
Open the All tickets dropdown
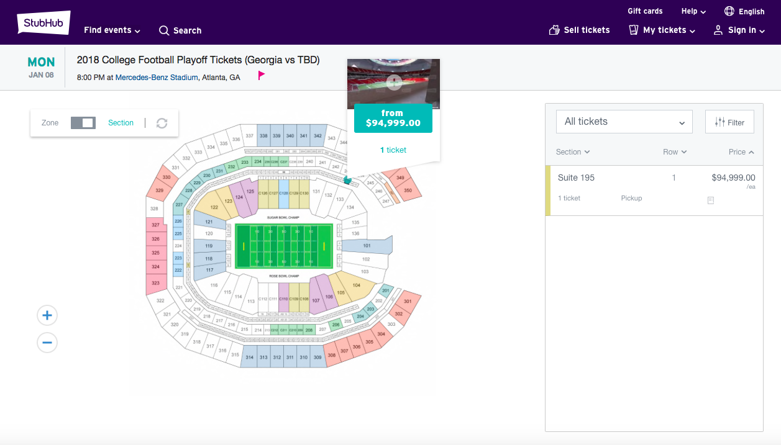pos(624,122)
